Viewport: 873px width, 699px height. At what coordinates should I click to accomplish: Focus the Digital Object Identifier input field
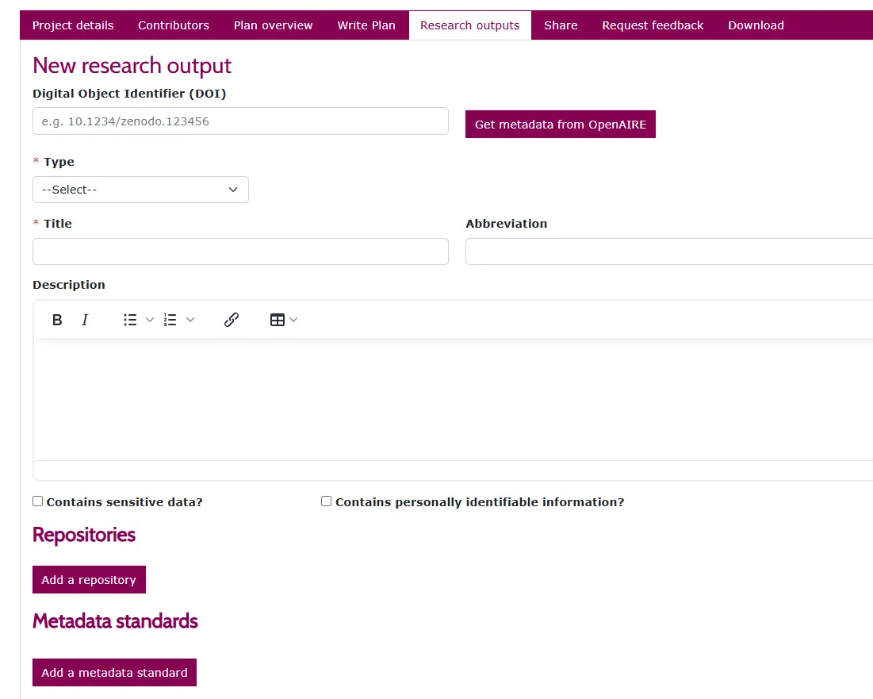[240, 121]
